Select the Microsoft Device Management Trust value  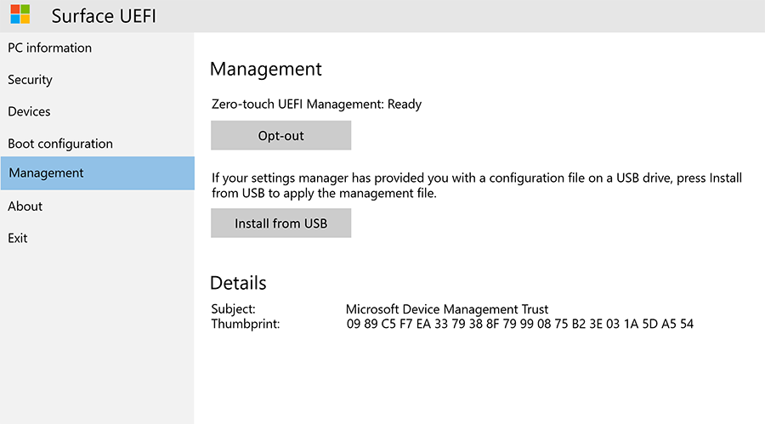pos(446,309)
